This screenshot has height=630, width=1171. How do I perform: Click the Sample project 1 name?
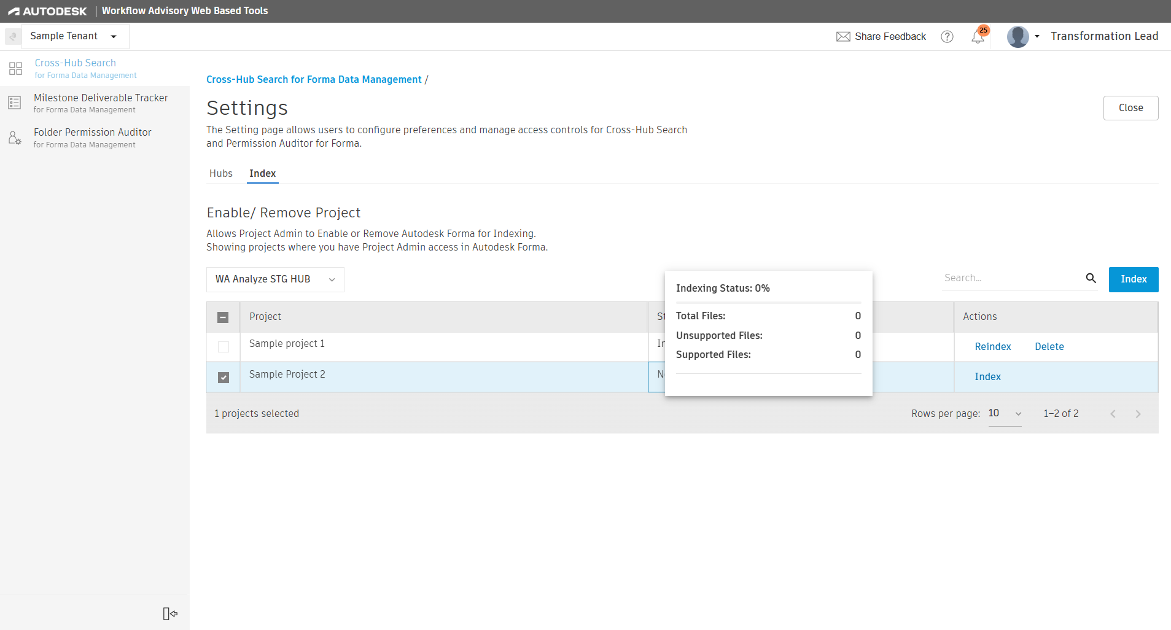[x=287, y=344]
